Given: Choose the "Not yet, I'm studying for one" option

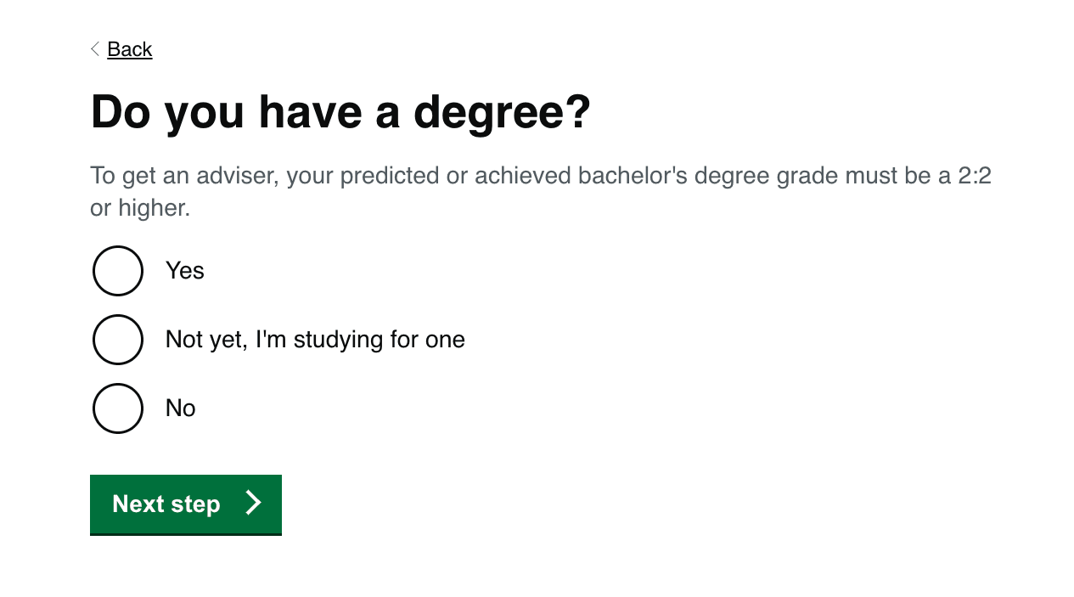Looking at the screenshot, I should pyautogui.click(x=118, y=339).
